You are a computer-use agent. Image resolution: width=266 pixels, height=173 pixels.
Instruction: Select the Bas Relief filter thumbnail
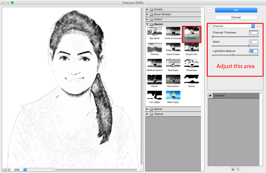(x=154, y=31)
